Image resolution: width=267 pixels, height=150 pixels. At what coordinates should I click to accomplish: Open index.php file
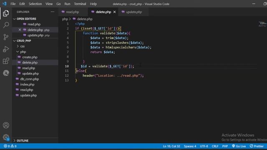pyautogui.click(x=27, y=84)
